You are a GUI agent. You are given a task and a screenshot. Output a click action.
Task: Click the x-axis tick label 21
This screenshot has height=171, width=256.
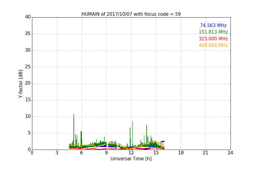(x=206, y=153)
